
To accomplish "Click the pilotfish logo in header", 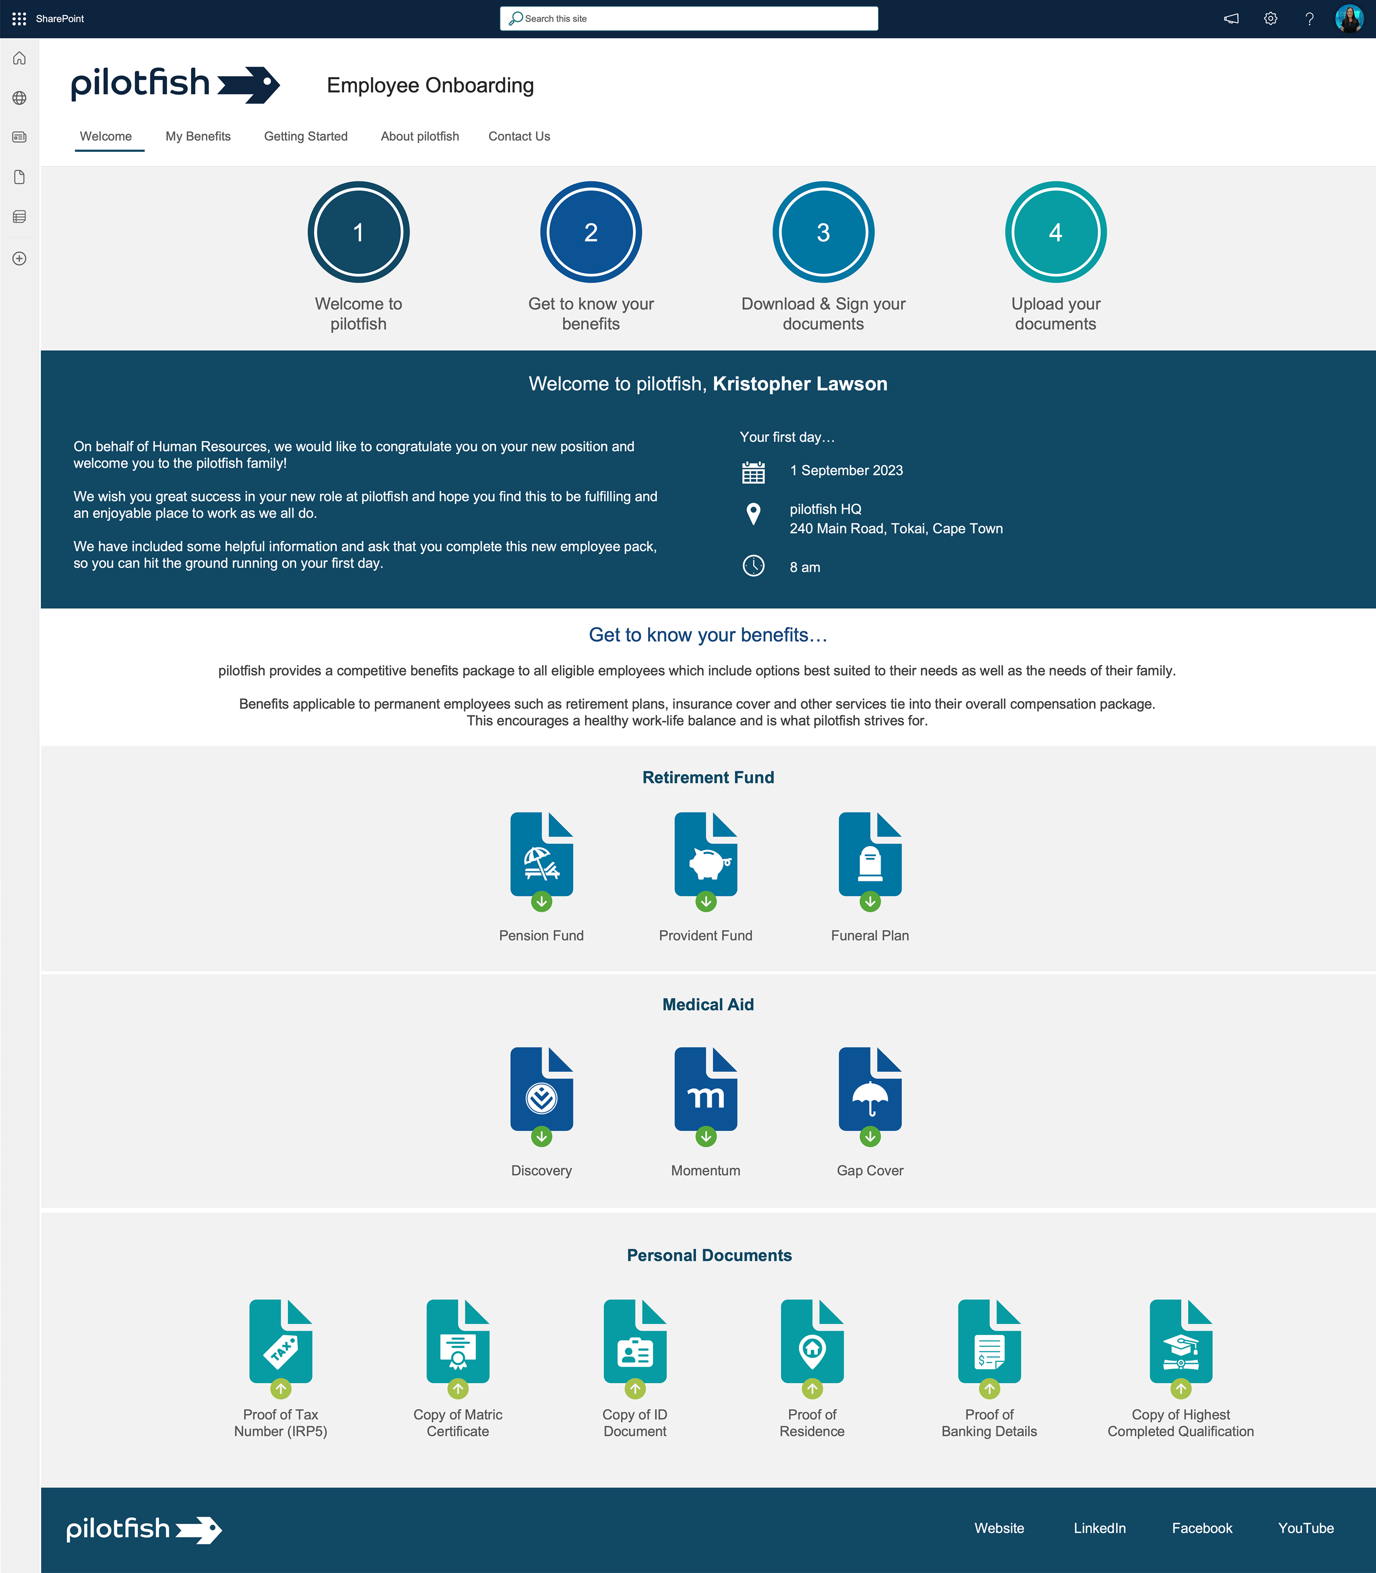I will click(175, 84).
